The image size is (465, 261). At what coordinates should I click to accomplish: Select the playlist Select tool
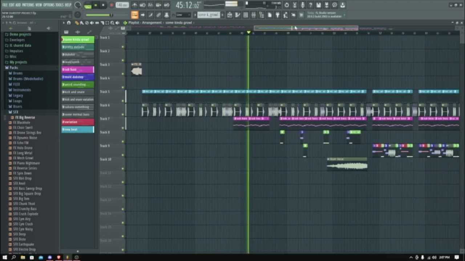tap(107, 22)
